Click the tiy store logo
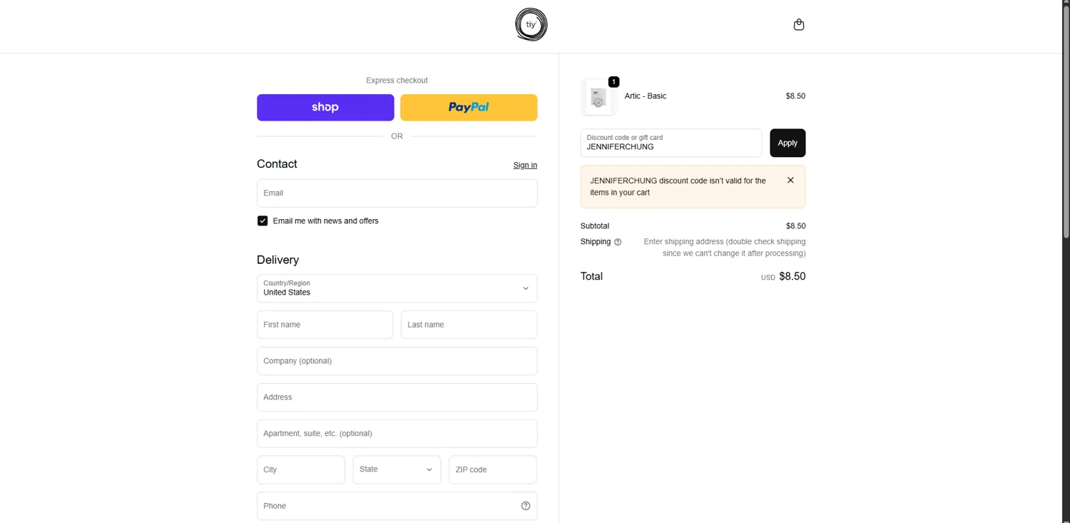The height and width of the screenshot is (523, 1070). 531,24
